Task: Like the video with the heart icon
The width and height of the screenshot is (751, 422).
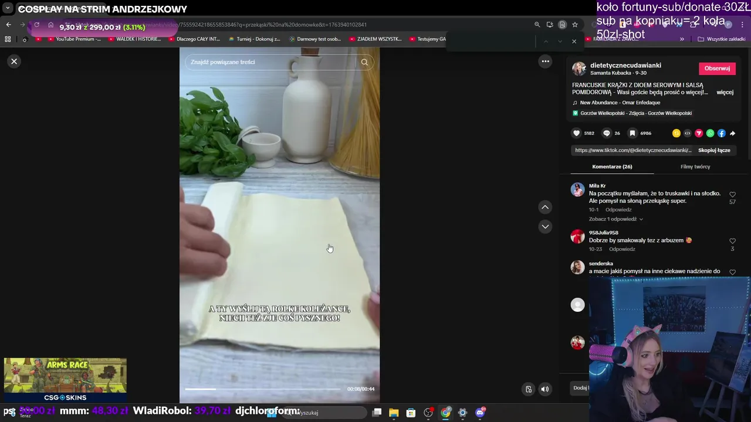Action: [x=577, y=133]
